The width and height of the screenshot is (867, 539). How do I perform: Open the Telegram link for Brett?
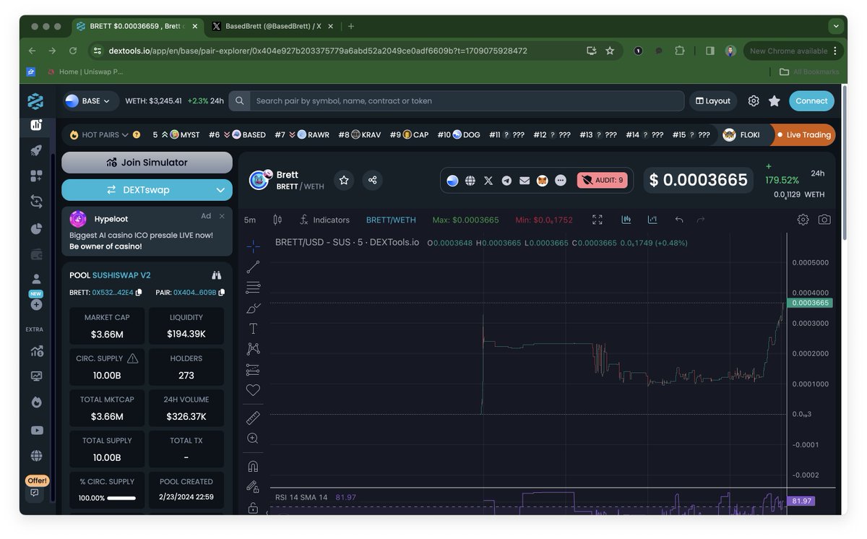506,181
